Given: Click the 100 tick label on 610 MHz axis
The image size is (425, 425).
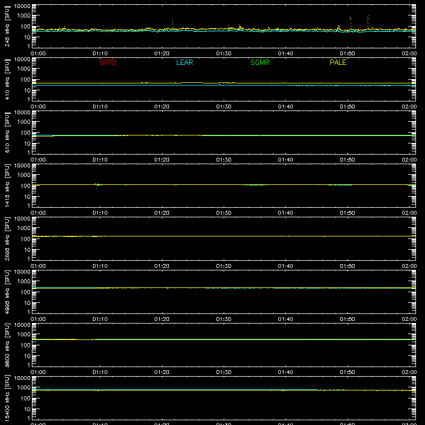Looking at the screenshot, I should click(25, 133).
